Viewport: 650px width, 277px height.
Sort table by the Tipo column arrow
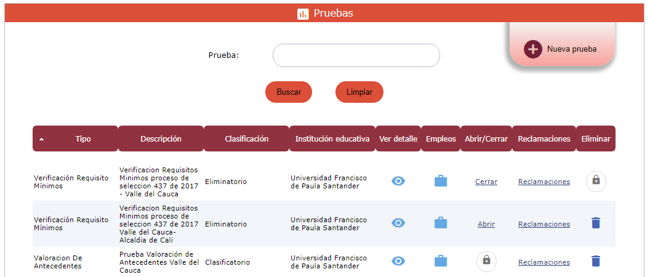42,139
